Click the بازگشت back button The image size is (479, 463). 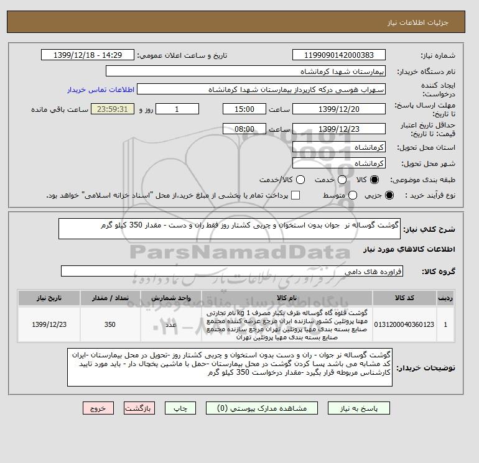coord(139,408)
